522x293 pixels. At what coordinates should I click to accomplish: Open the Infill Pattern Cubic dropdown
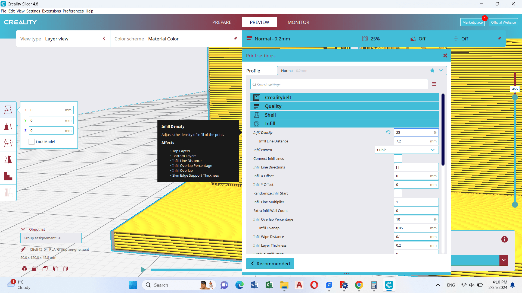coord(407,150)
